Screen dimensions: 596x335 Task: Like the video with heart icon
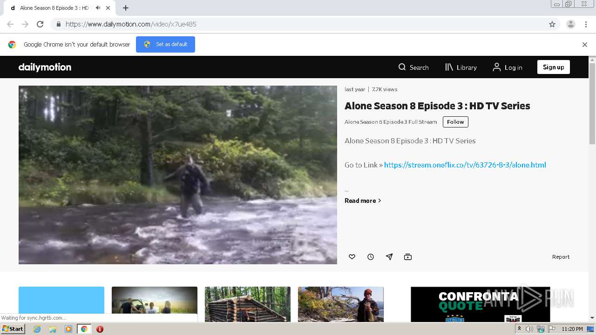[352, 257]
